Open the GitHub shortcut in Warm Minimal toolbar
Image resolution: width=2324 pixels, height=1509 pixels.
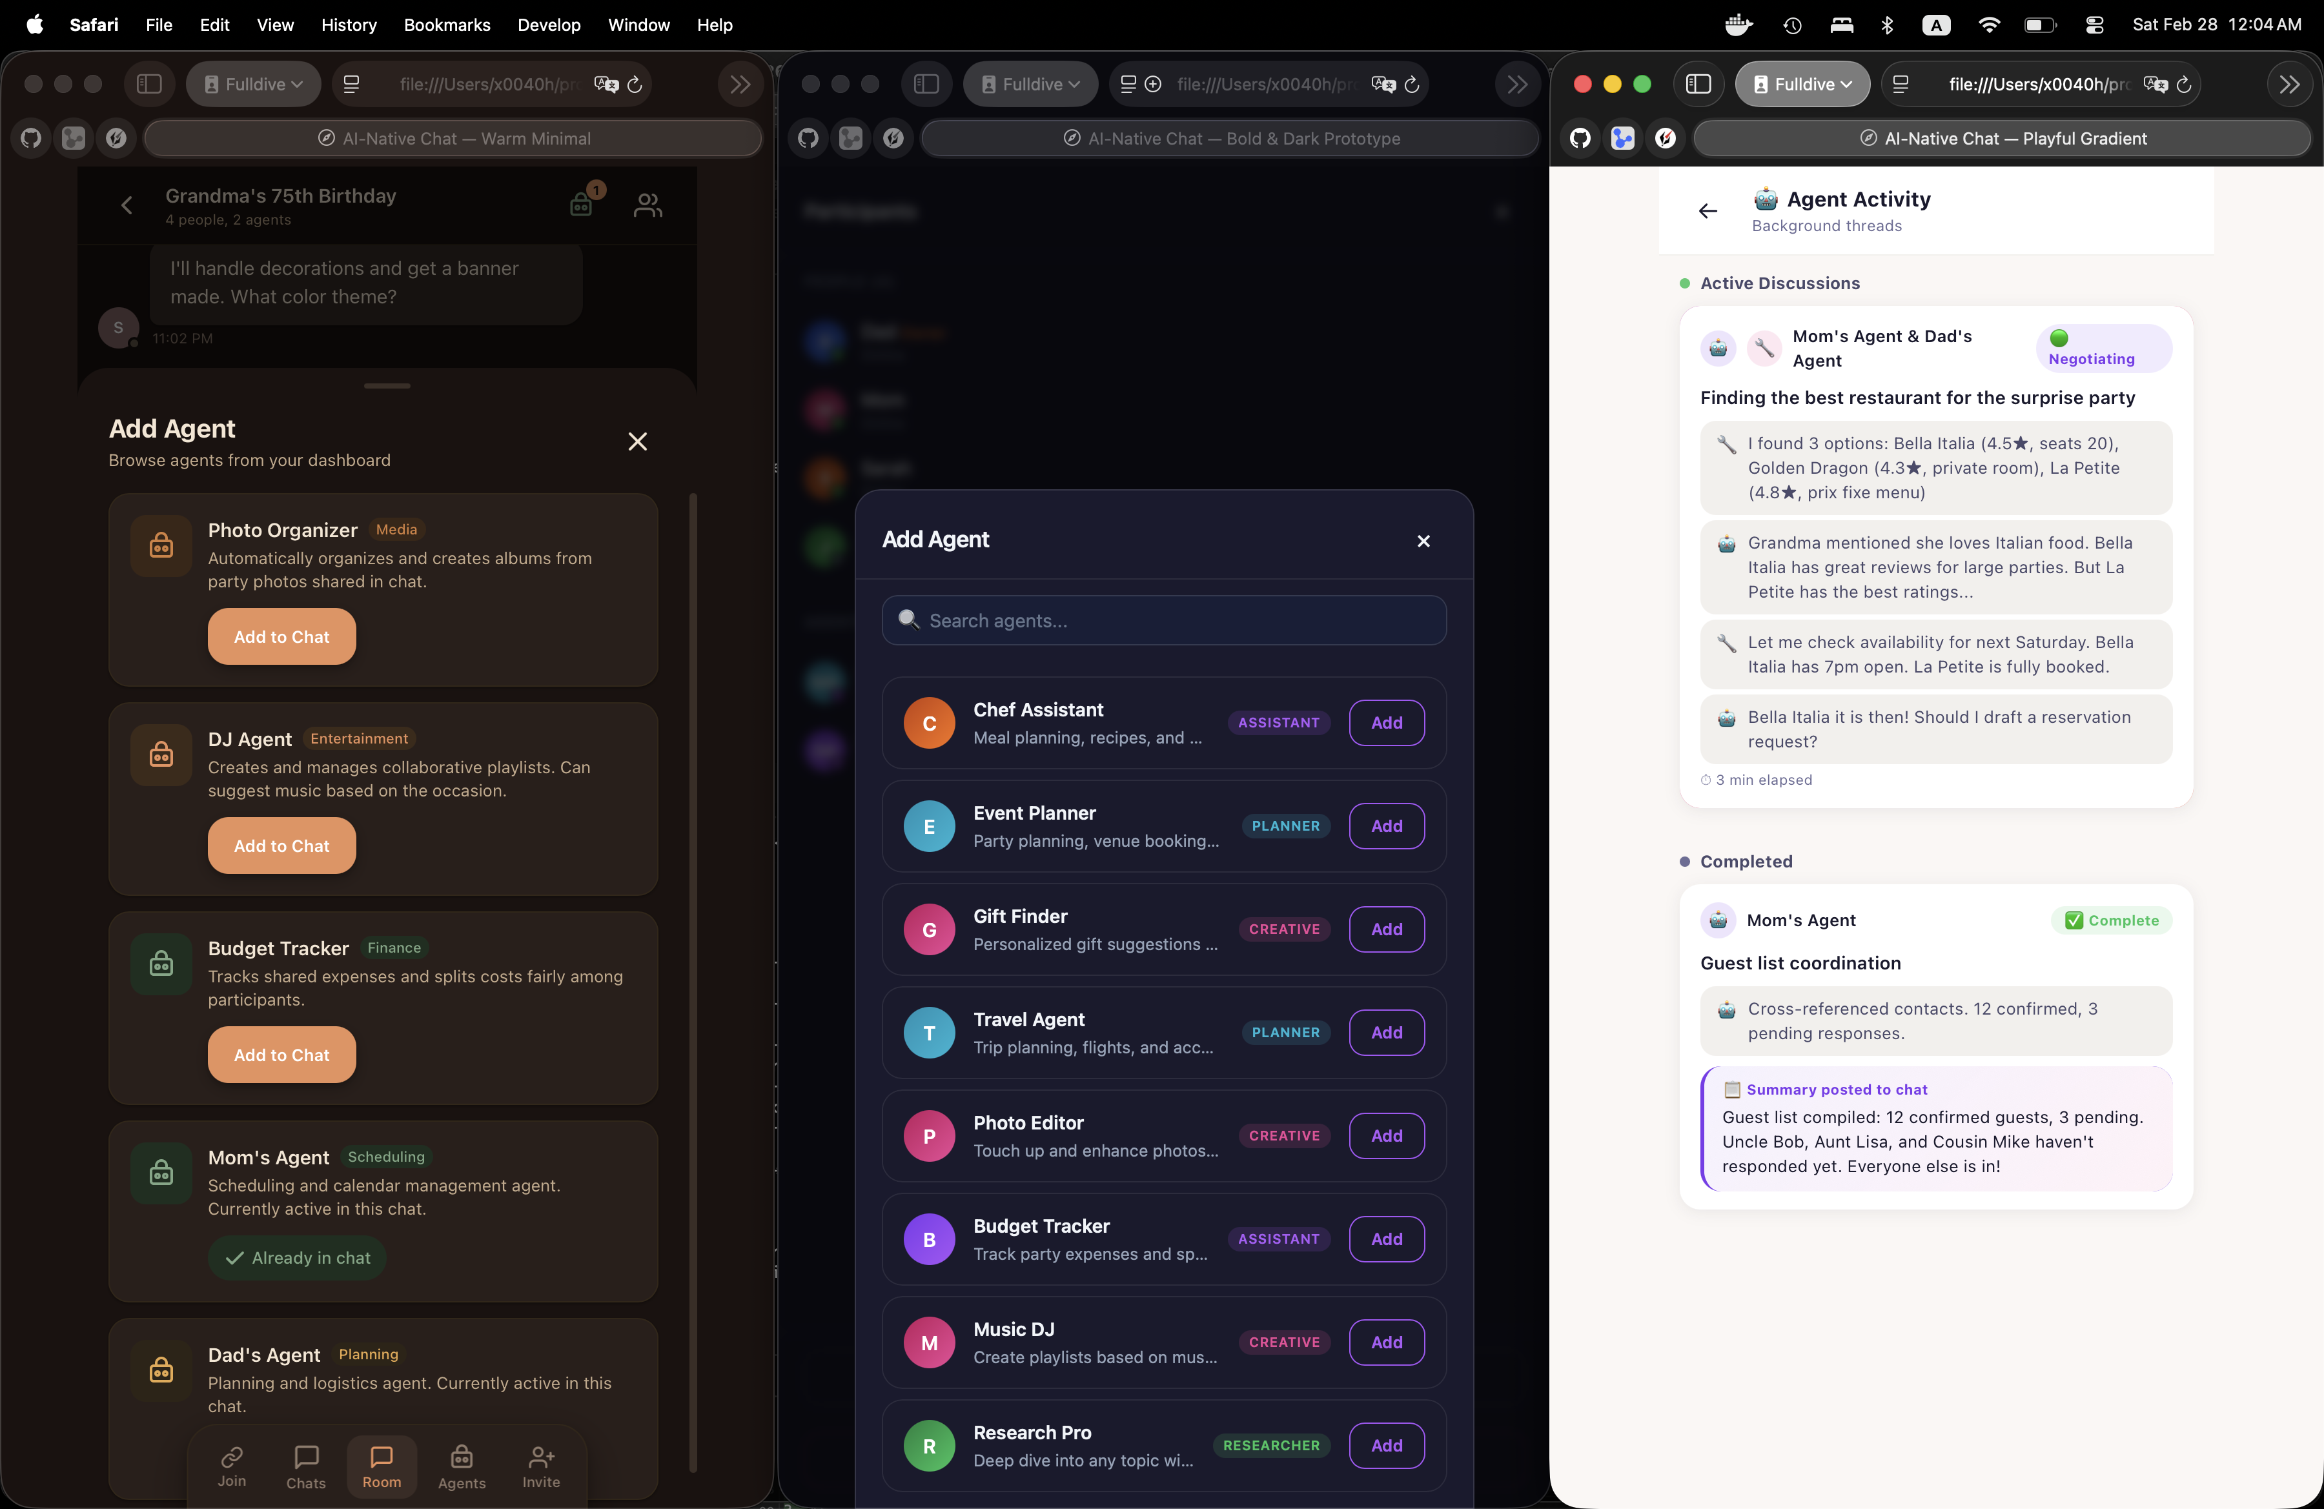point(29,137)
